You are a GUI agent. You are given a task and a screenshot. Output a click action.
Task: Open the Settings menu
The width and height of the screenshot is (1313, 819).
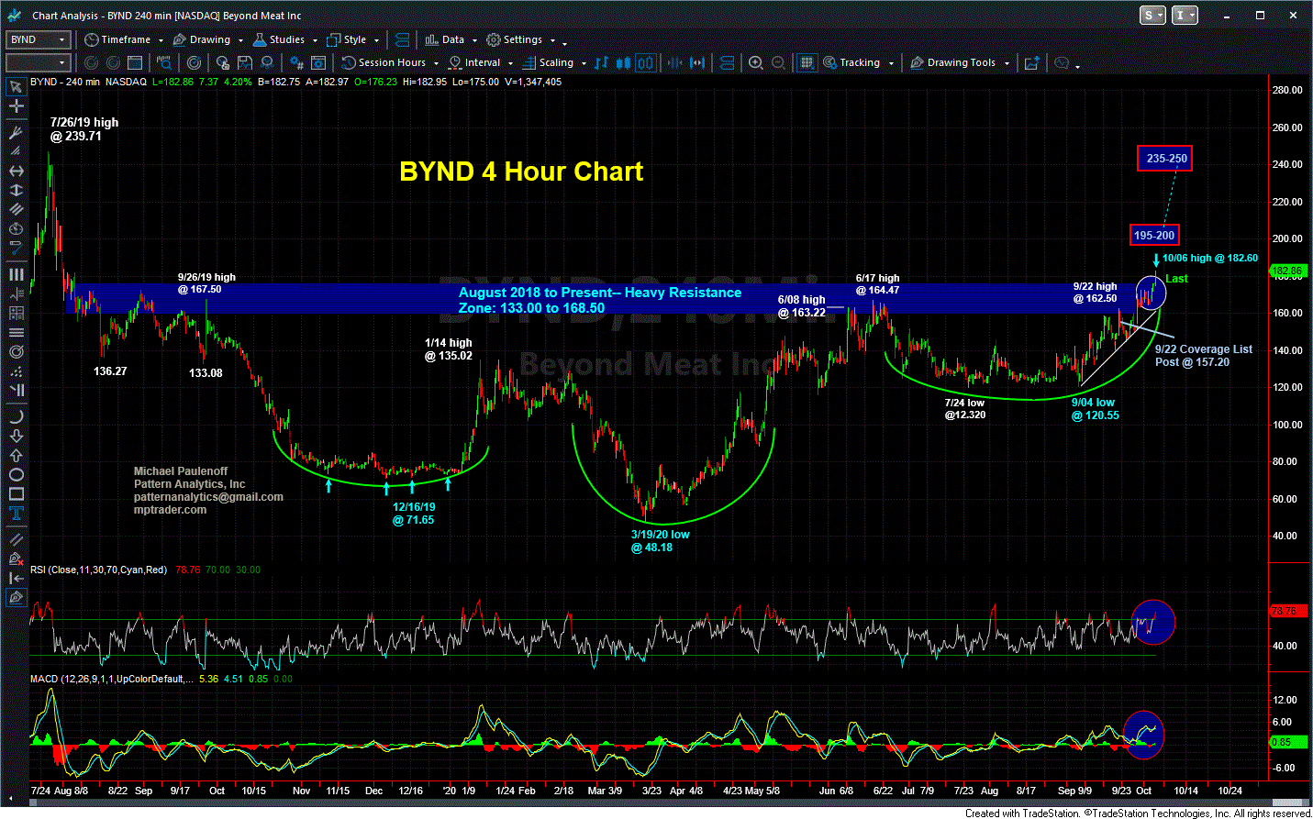515,39
